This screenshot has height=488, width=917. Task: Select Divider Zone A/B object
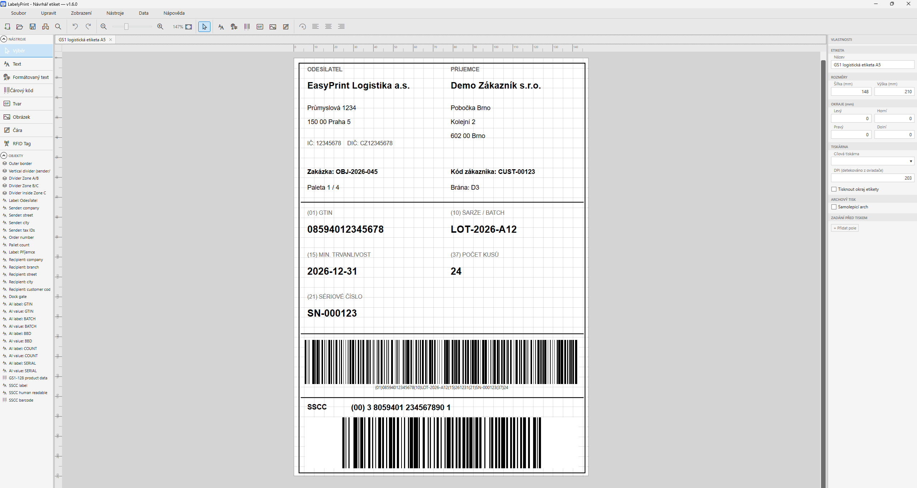pos(24,178)
